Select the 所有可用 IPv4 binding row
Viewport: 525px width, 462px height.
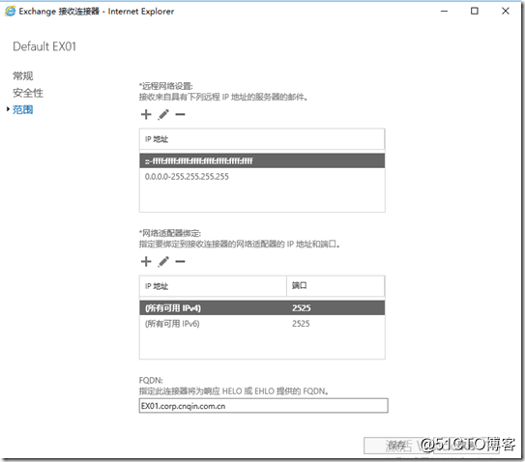(x=262, y=308)
